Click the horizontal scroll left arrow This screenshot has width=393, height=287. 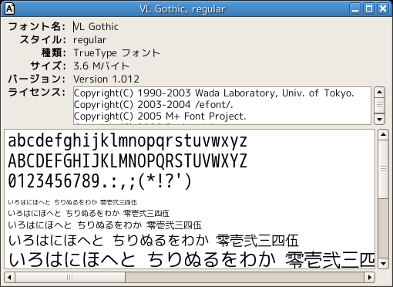[x=9, y=278]
